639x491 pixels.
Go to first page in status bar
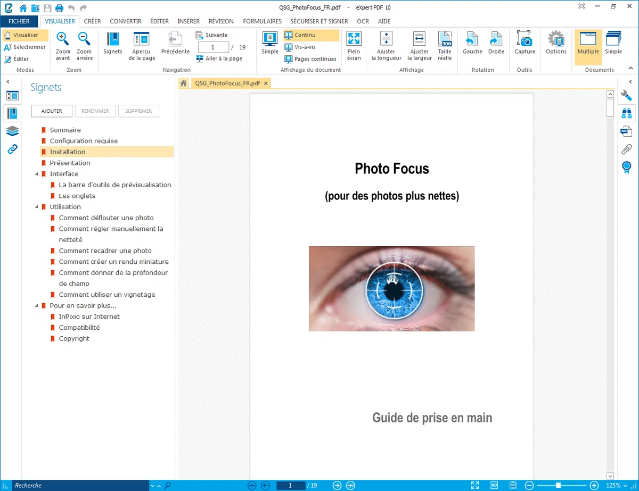[x=252, y=485]
